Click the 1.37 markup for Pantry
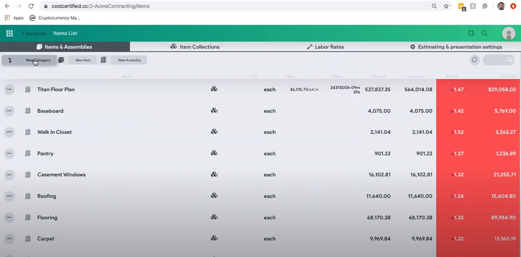The height and width of the screenshot is (257, 521). coord(457,153)
